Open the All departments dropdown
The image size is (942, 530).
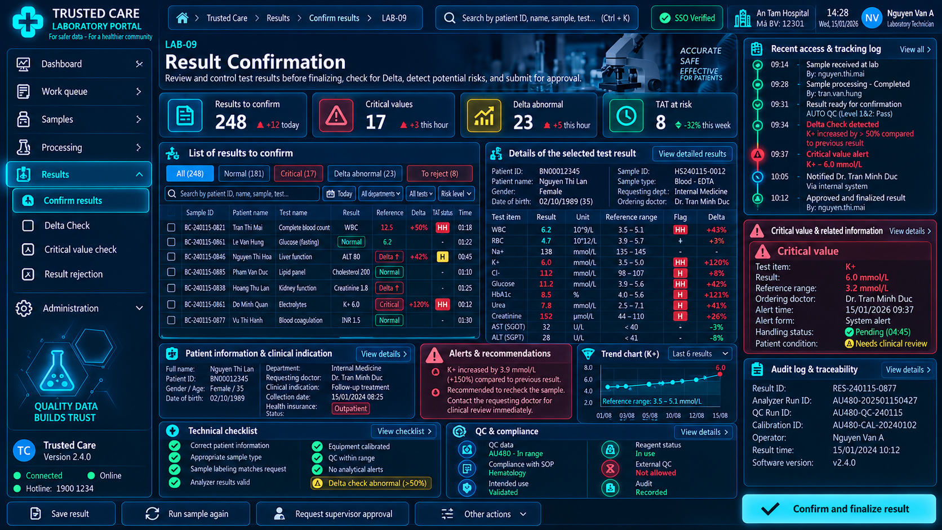[x=380, y=194]
